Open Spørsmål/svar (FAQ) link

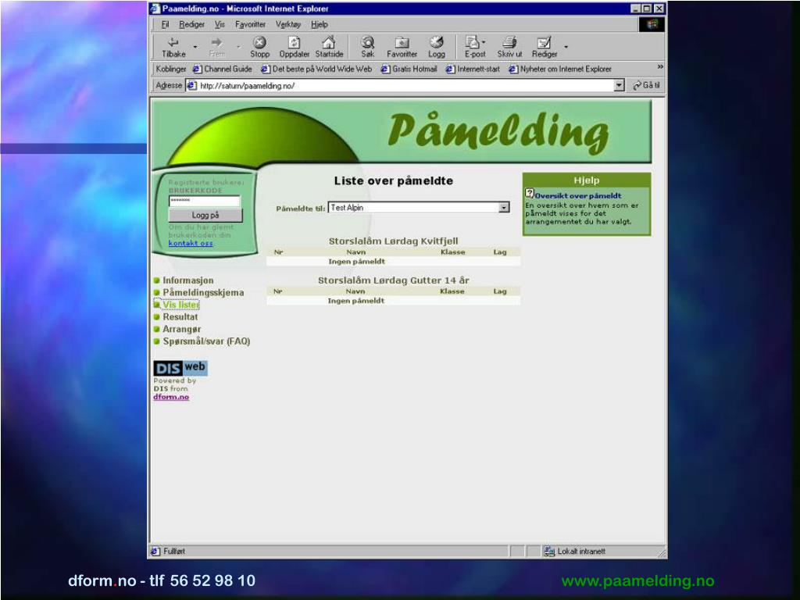[206, 341]
